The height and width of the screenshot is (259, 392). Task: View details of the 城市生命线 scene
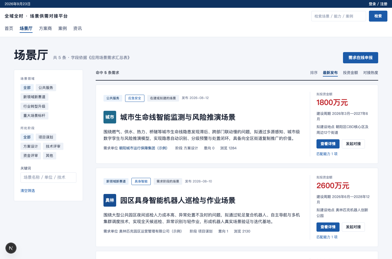[x=328, y=144]
